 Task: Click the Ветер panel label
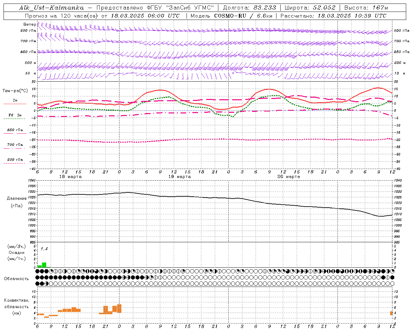30,24
